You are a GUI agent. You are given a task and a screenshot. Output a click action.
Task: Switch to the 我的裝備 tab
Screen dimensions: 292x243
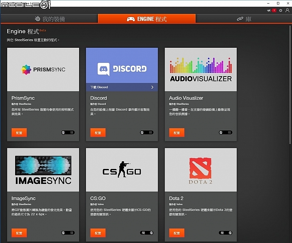pyautogui.click(x=49, y=19)
